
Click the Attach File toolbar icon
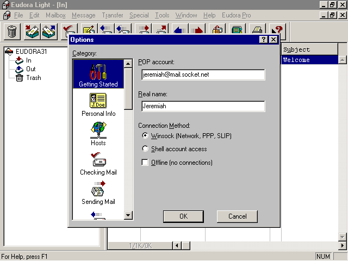[217, 29]
